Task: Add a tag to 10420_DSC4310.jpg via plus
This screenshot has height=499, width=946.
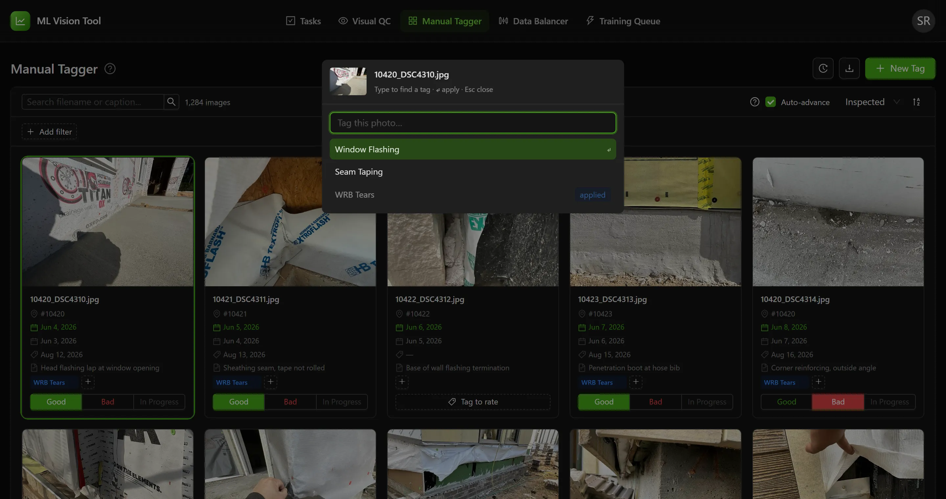Action: [x=88, y=381]
